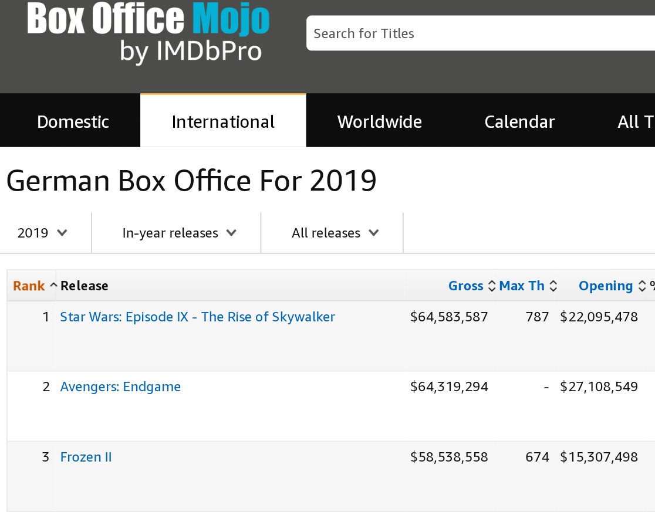Image resolution: width=655 pixels, height=512 pixels.
Task: Click the opening value $15,307,498
Action: pyautogui.click(x=599, y=457)
